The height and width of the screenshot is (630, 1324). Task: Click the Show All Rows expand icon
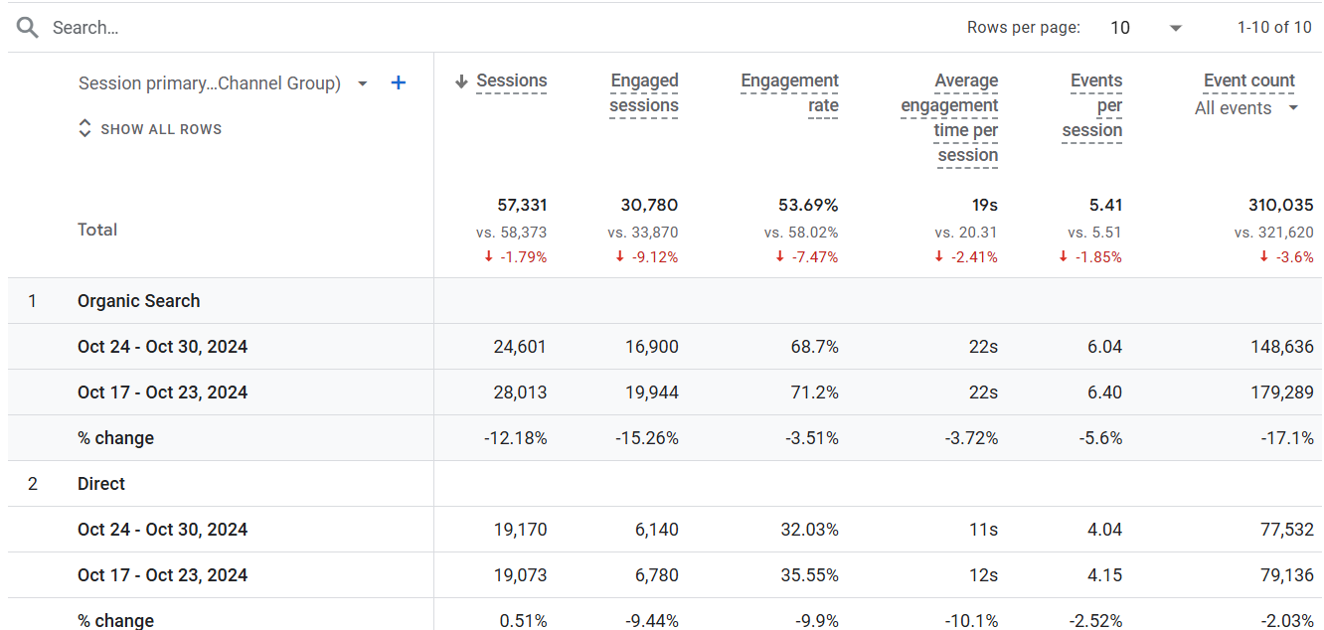(84, 129)
